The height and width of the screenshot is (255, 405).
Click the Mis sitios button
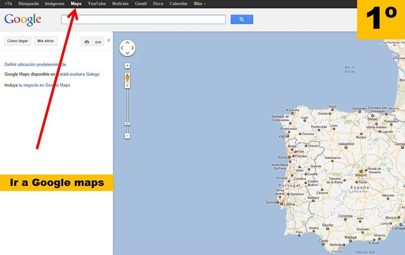coord(46,41)
